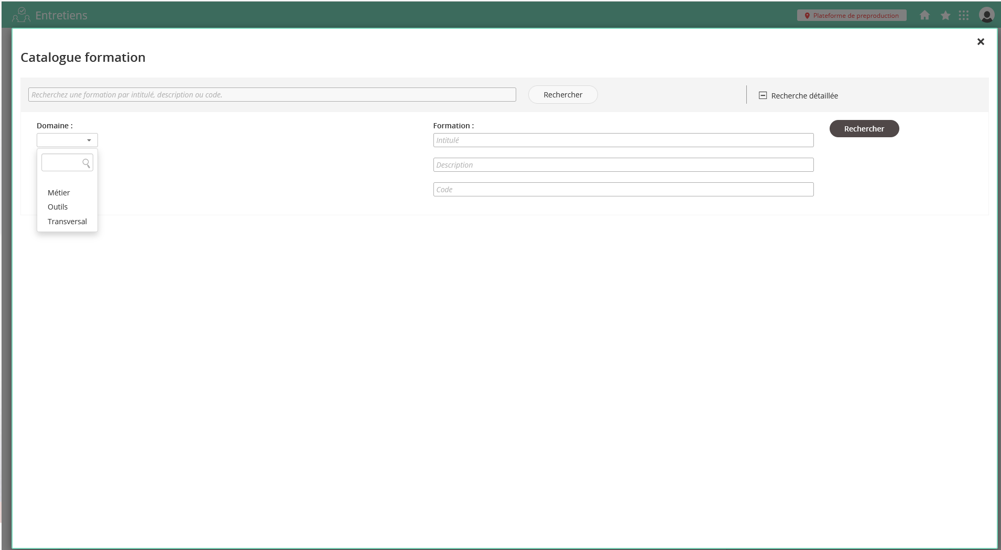Image resolution: width=1001 pixels, height=550 pixels.
Task: Open the applications grid menu icon
Action: (963, 15)
